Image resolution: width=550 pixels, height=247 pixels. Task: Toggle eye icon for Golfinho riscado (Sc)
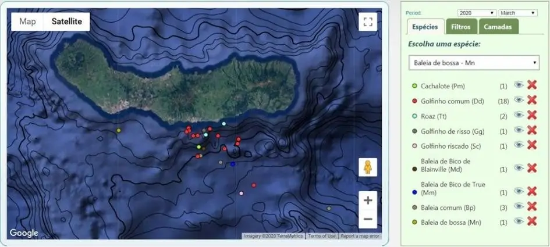519,145
